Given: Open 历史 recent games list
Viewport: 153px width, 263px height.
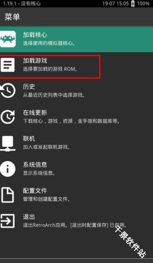Looking at the screenshot, I should click(x=76, y=91).
